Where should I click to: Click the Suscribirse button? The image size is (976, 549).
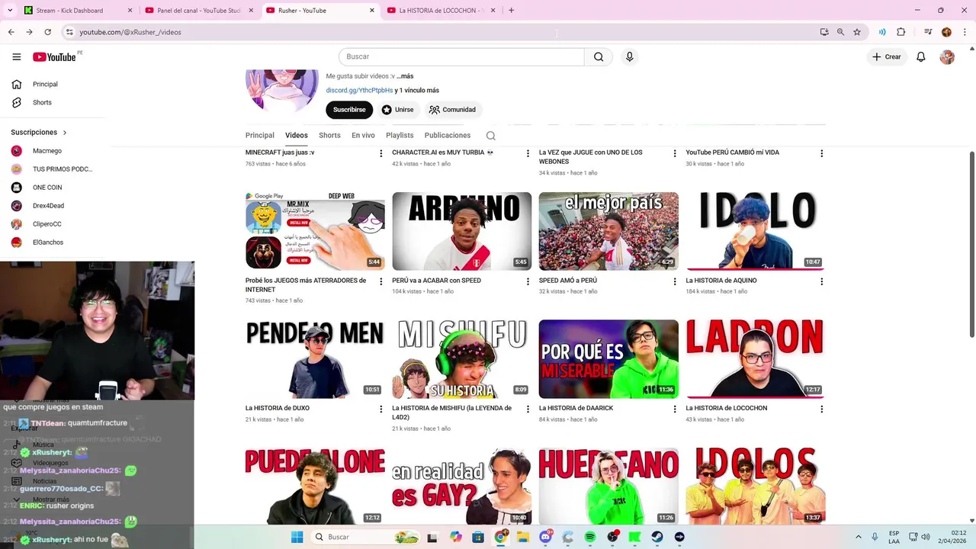point(349,110)
